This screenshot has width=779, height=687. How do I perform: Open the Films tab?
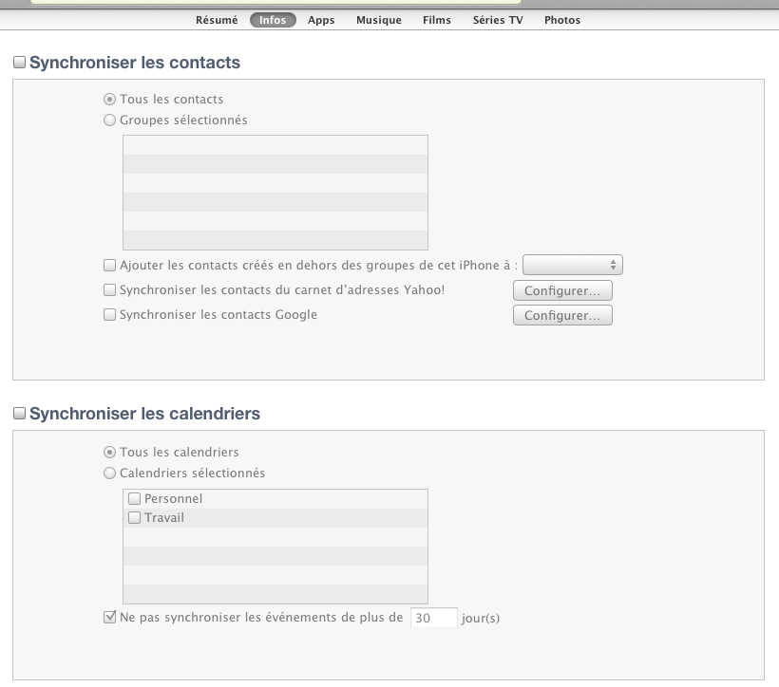coord(437,20)
